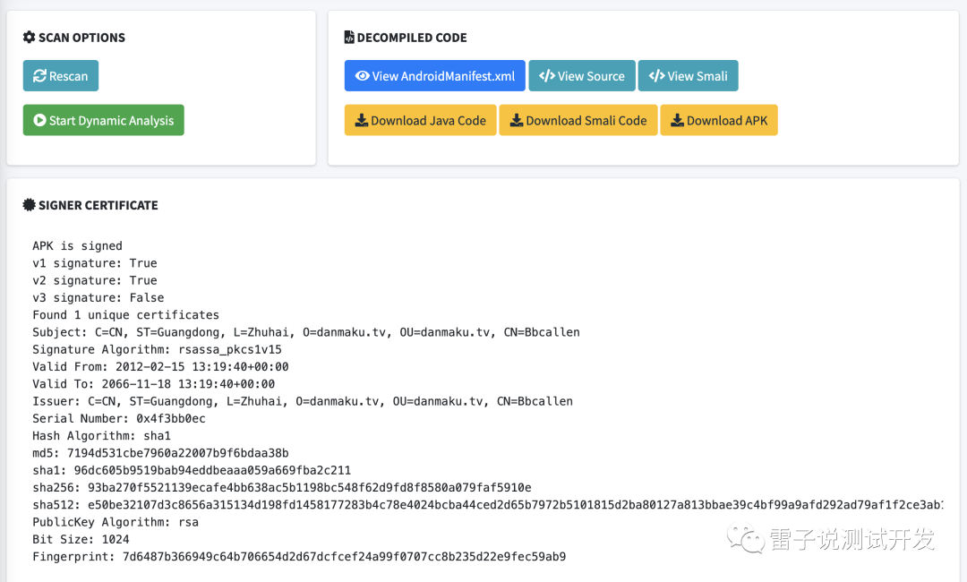Click the Fingerprint value line
The height and width of the screenshot is (582, 967).
(x=299, y=557)
